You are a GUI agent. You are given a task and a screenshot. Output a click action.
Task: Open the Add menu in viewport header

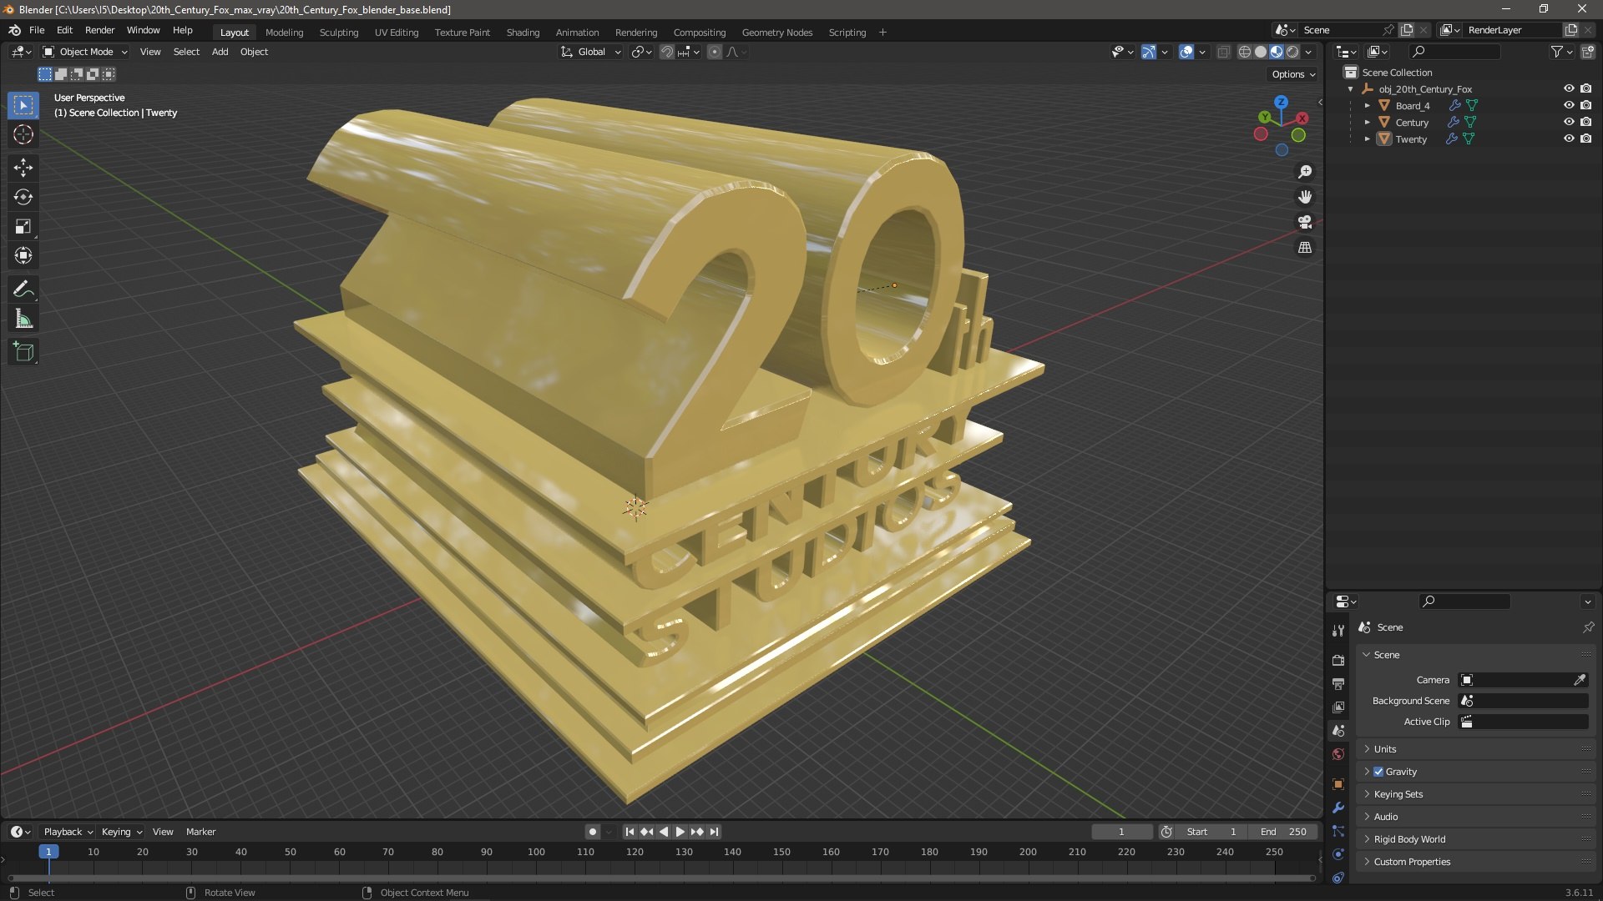(220, 52)
